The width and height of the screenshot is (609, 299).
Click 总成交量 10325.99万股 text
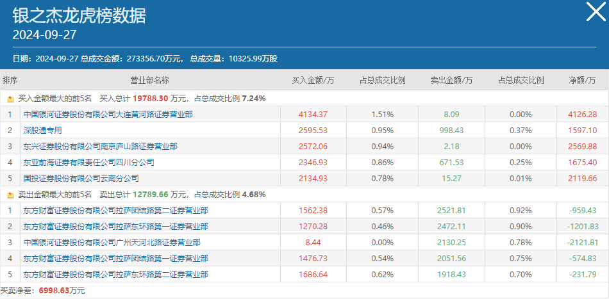point(234,59)
